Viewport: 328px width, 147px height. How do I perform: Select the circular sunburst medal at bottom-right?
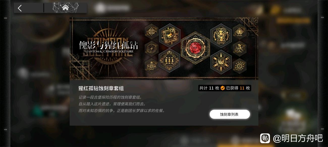(239, 66)
